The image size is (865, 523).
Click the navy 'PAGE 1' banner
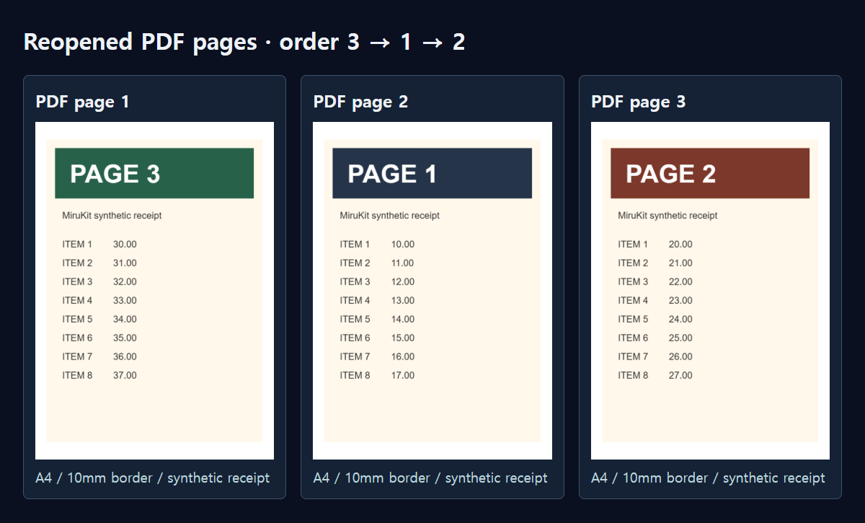[x=432, y=173]
